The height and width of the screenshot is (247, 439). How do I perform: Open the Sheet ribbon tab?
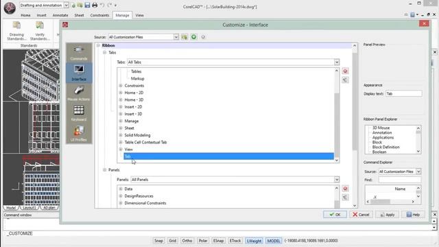(79, 15)
